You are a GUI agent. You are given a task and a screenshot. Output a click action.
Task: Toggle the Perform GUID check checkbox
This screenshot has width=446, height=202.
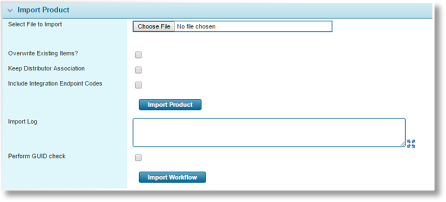(138, 158)
